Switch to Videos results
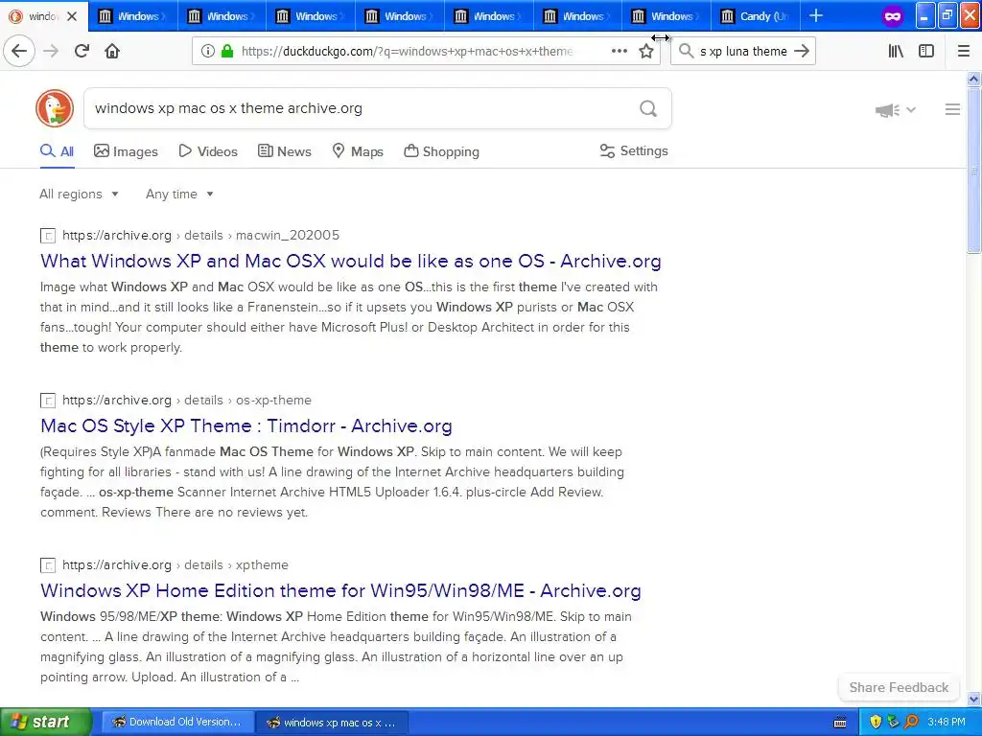The width and height of the screenshot is (982, 736). click(x=208, y=151)
